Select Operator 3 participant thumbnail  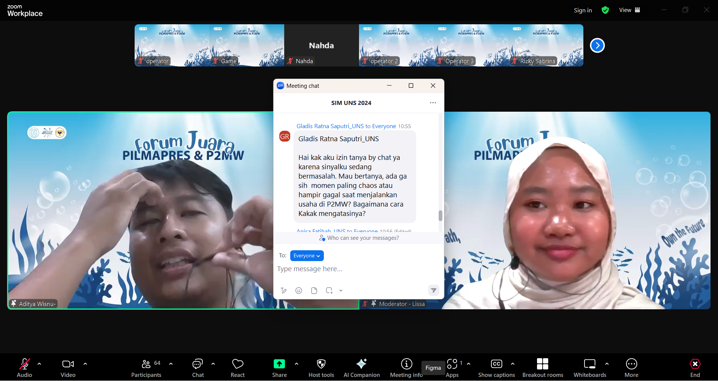(471, 46)
